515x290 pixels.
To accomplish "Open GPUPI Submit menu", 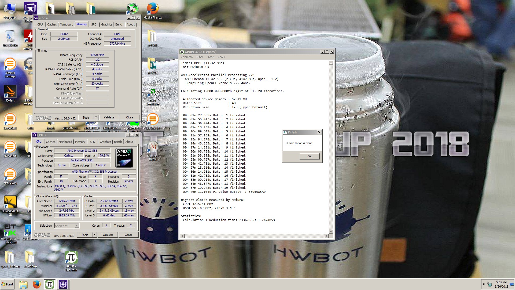I will point(200,57).
